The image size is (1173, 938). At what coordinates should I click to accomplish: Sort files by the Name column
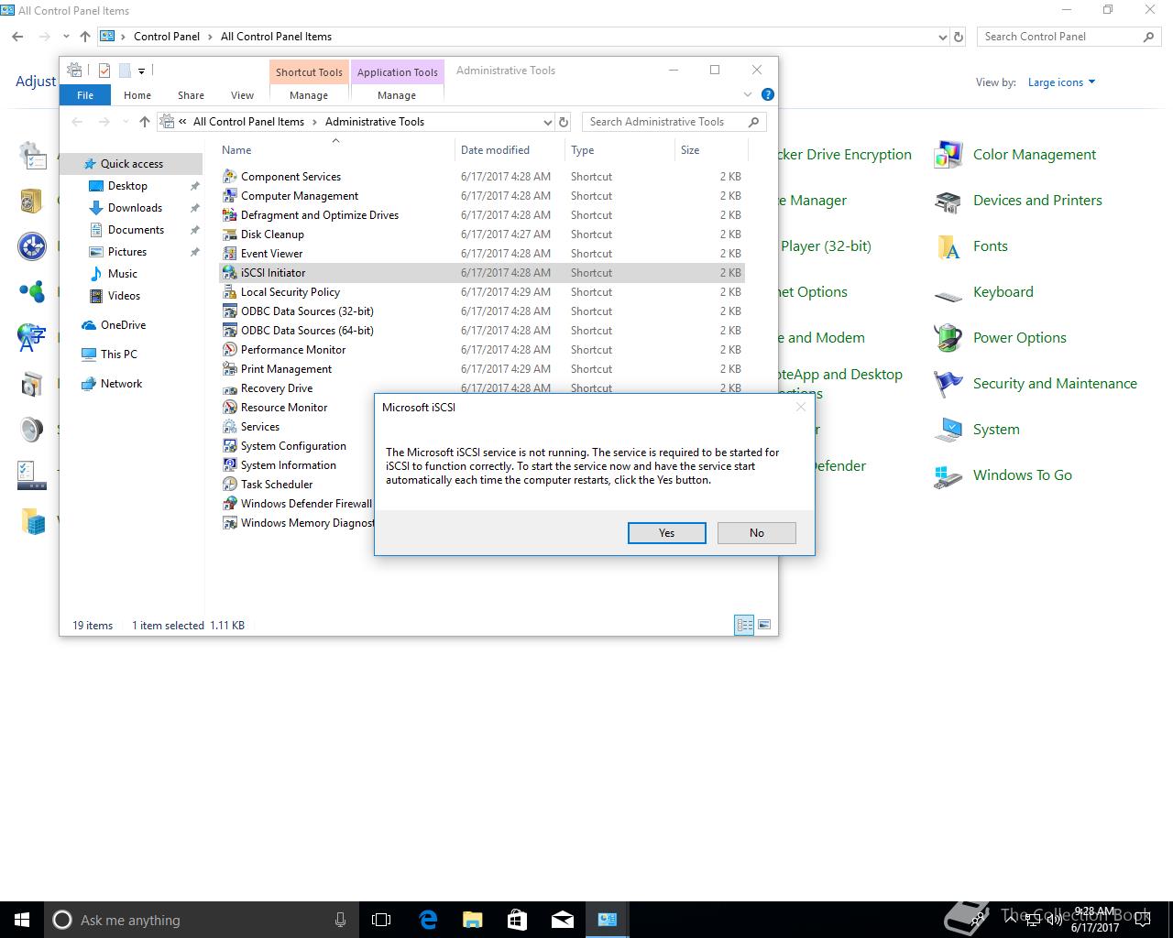(335, 150)
